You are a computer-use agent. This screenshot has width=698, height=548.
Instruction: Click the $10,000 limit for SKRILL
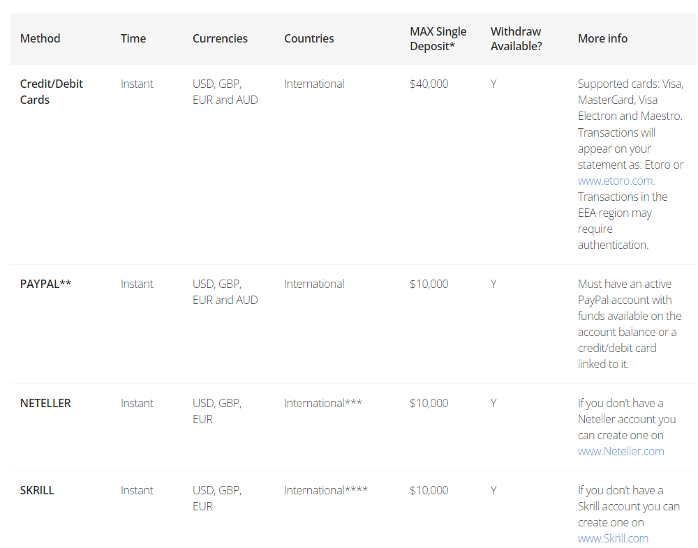(x=429, y=490)
